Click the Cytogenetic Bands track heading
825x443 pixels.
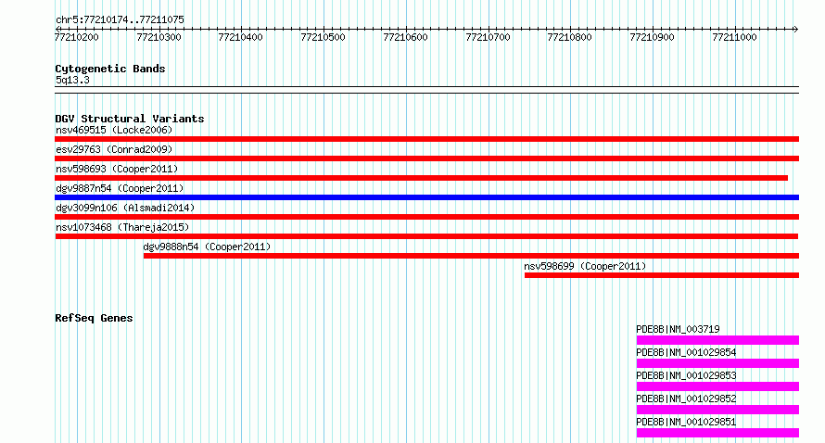pyautogui.click(x=110, y=69)
